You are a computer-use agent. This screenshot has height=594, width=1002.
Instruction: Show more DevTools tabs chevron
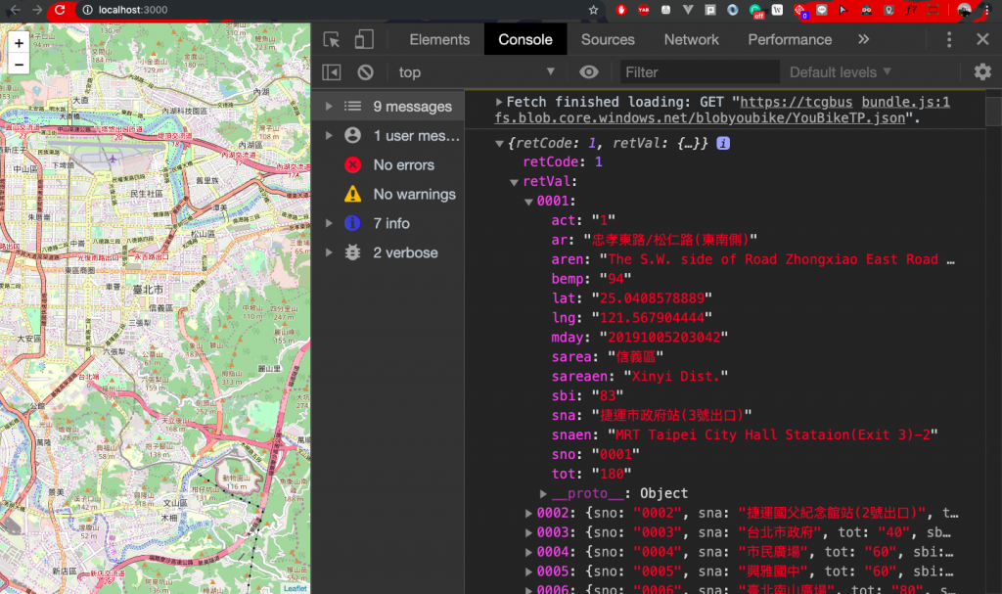(x=863, y=40)
